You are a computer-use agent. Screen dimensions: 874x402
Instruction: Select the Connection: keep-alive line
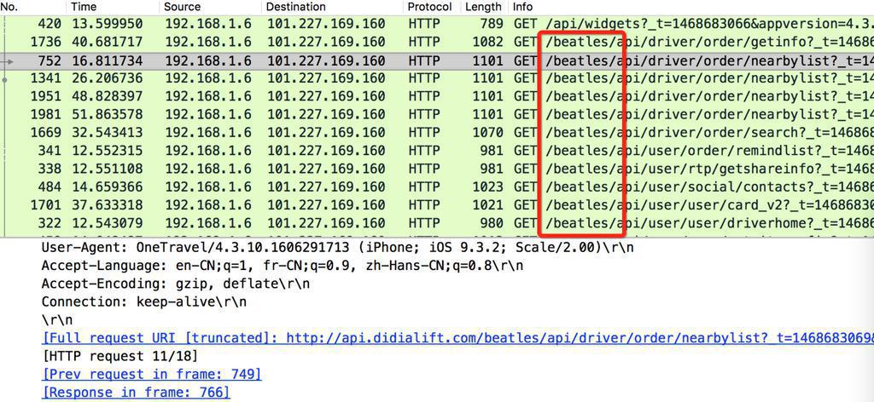tap(143, 301)
